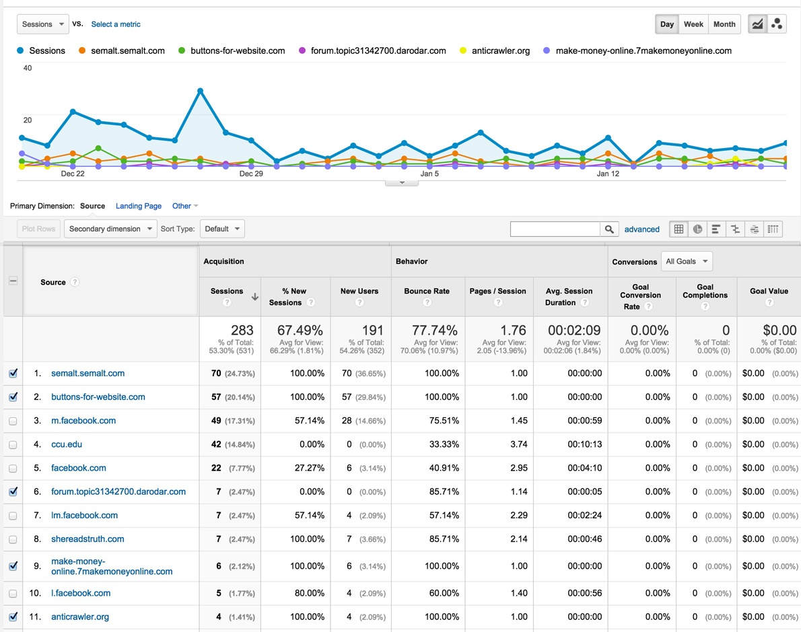Open the buttons-for-website.com source link
Image resolution: width=801 pixels, height=632 pixels.
point(98,397)
